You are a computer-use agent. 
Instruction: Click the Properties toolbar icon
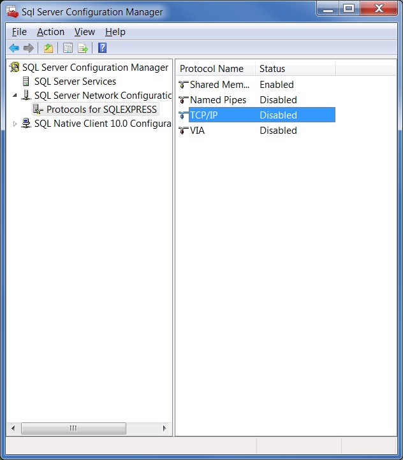pos(68,48)
